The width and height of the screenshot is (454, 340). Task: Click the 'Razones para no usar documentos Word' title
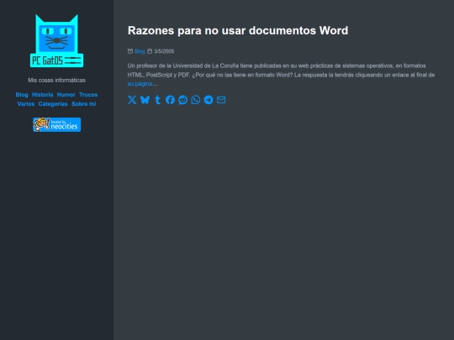click(238, 30)
